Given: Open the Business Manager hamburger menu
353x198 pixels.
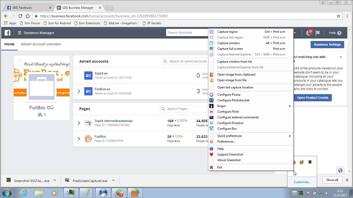Looking at the screenshot, I should coord(19,33).
